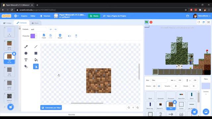Select the Line tool
212x119 pixels.
pos(36,47)
